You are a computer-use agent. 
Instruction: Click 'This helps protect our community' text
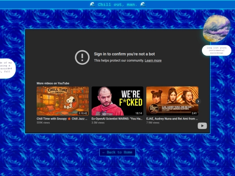pos(119,60)
